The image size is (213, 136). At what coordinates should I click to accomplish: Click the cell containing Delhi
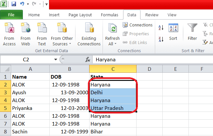[113, 93]
